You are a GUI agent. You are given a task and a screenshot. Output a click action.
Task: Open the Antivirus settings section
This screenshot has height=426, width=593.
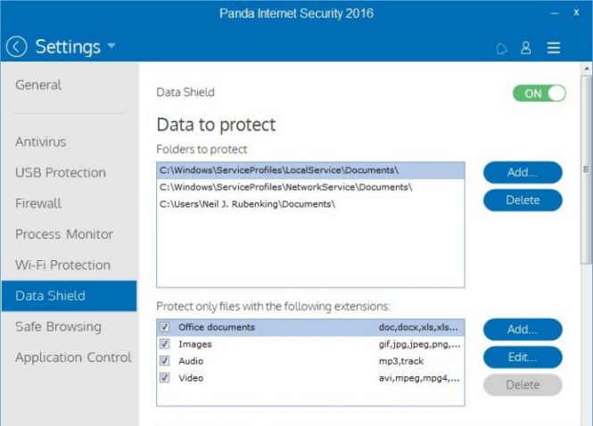[40, 142]
